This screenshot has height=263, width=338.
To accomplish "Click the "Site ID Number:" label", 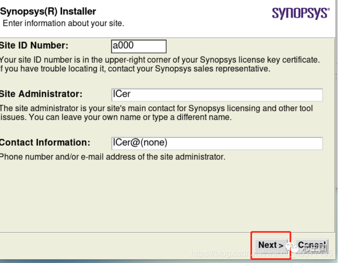I will (x=34, y=46).
